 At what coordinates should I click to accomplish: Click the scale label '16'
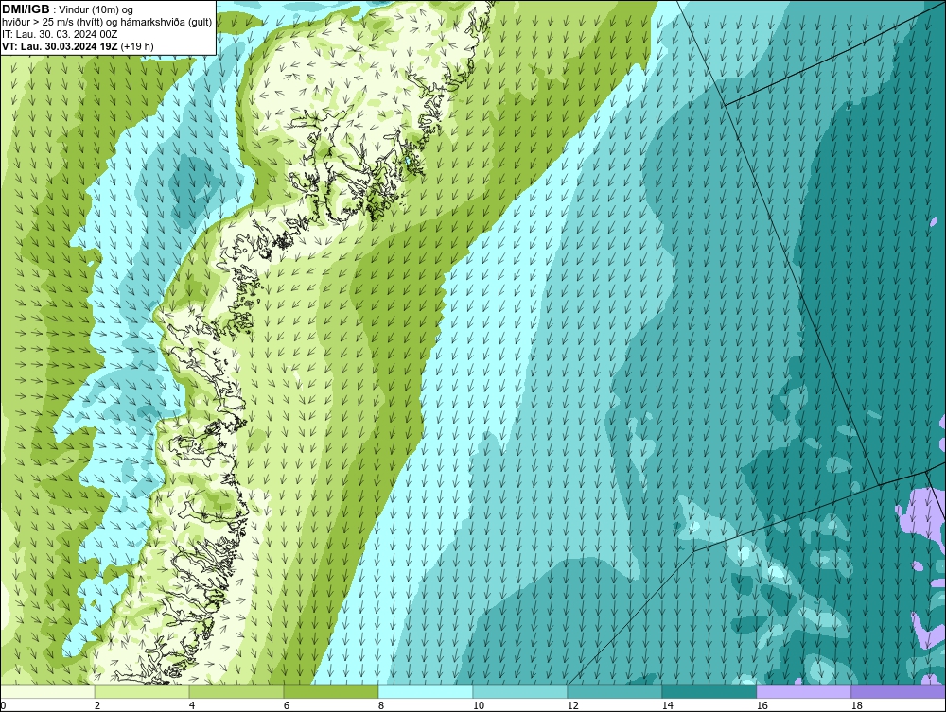pyautogui.click(x=762, y=705)
